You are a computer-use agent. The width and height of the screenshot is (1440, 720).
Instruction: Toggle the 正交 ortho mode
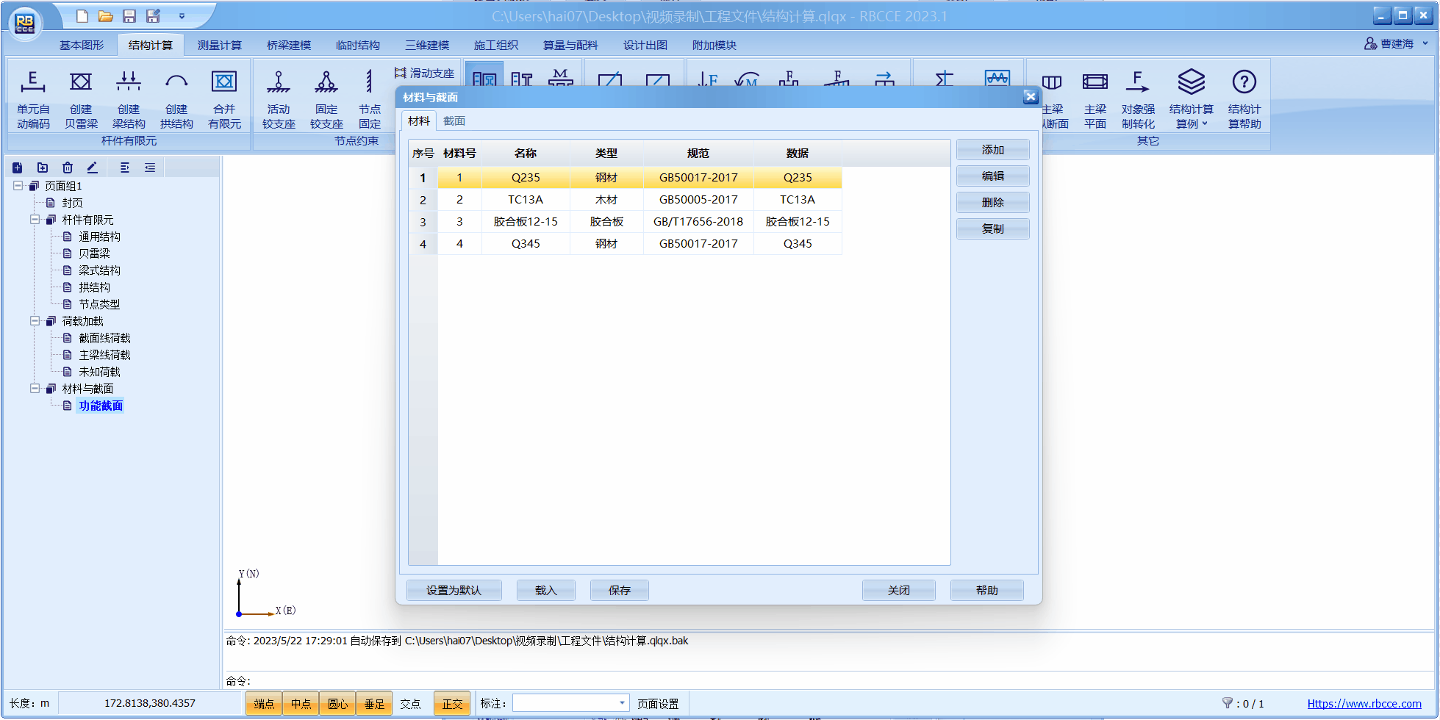(x=452, y=704)
